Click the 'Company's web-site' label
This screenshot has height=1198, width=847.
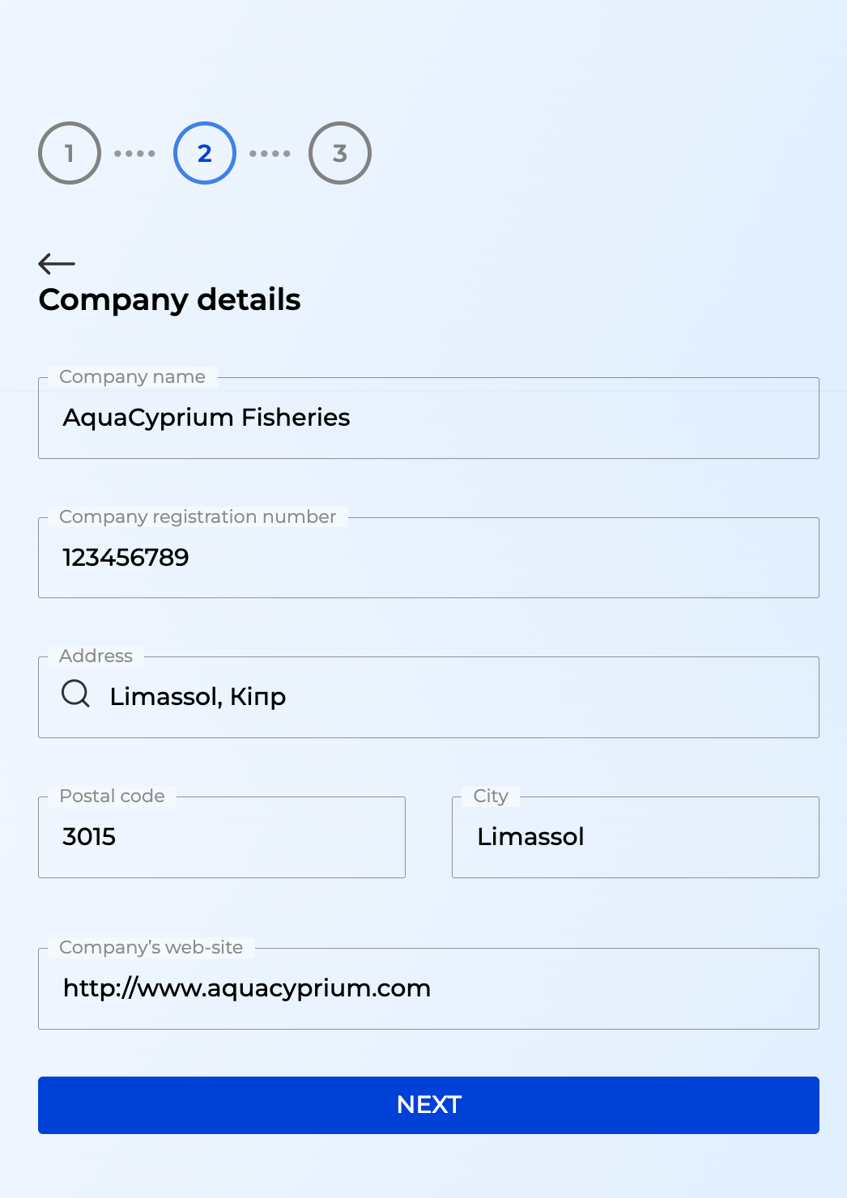[151, 947]
